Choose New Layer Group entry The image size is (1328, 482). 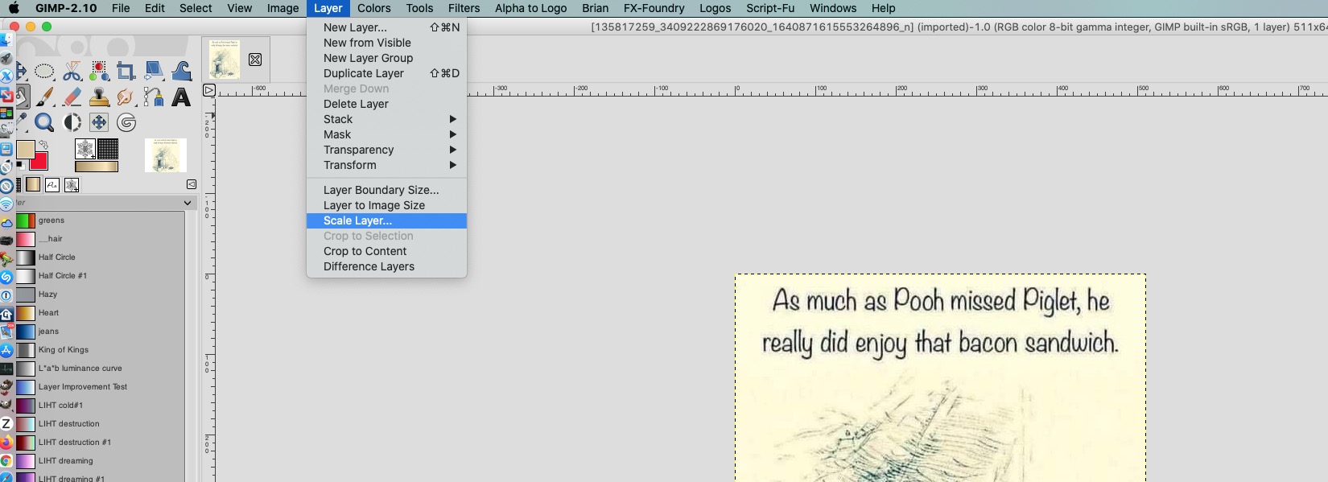pyautogui.click(x=386, y=58)
